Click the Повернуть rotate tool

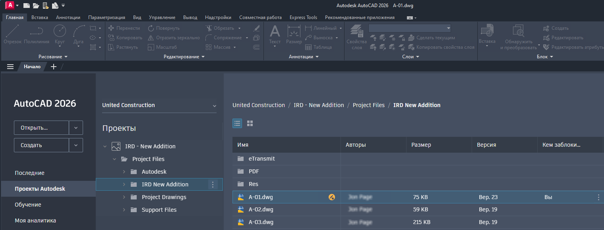coord(164,28)
